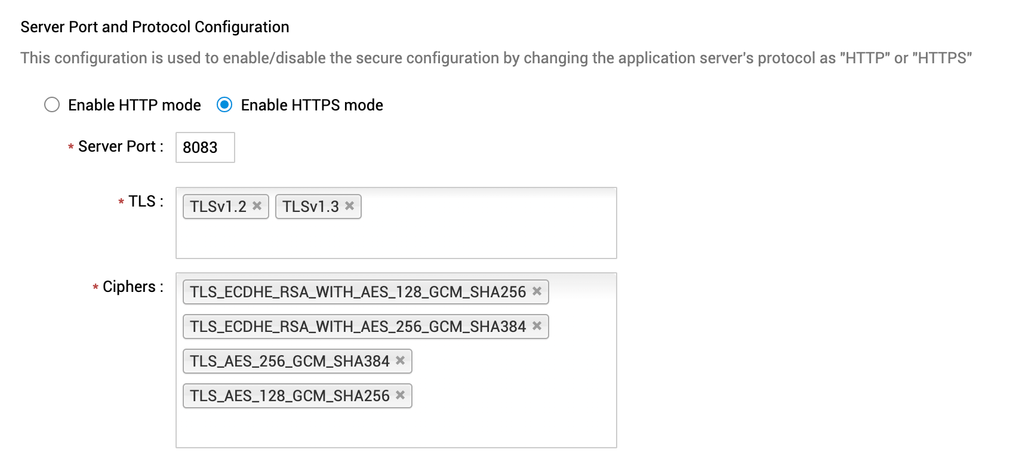1022x474 pixels.
Task: Remove TLS_ECDHE_RSA_WITH_AES_128_GCM_SHA256 cipher via its x
Action: (537, 291)
